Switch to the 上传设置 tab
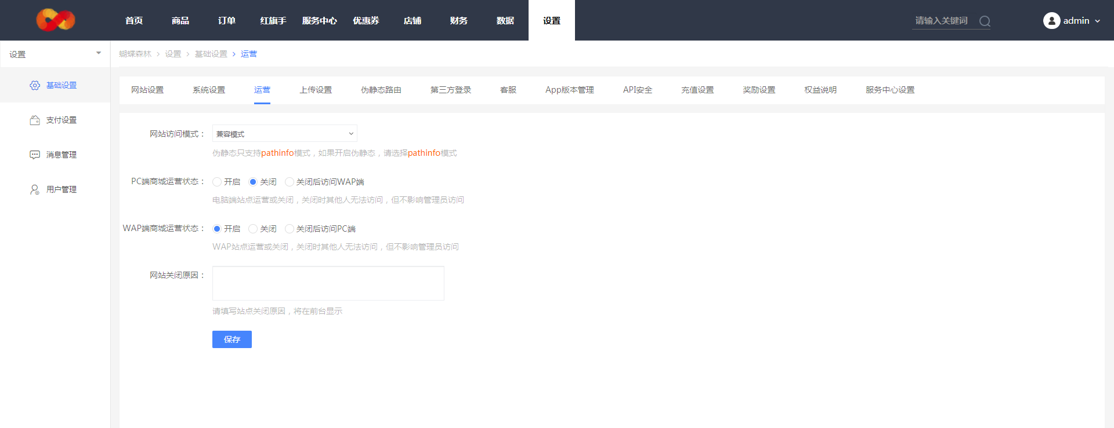1114x428 pixels. coord(316,90)
